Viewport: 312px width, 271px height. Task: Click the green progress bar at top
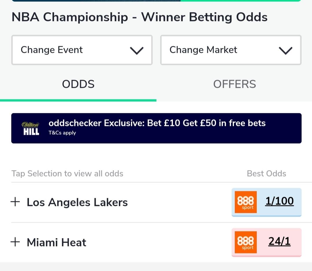(x=241, y=1)
